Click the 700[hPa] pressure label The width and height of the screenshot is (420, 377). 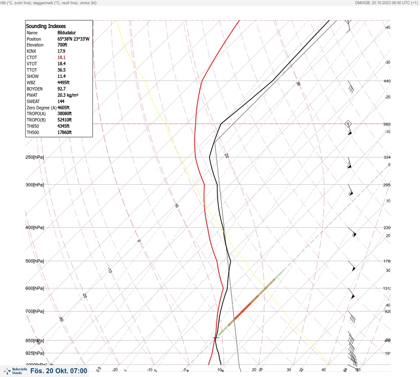35,311
